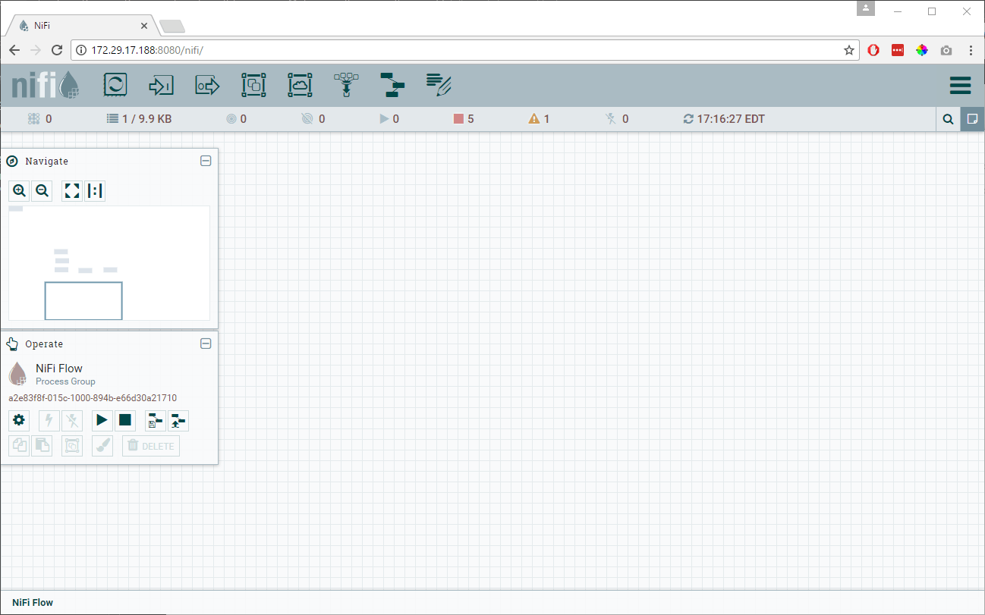985x615 pixels.
Task: Select the Input Port component icon
Action: click(162, 85)
